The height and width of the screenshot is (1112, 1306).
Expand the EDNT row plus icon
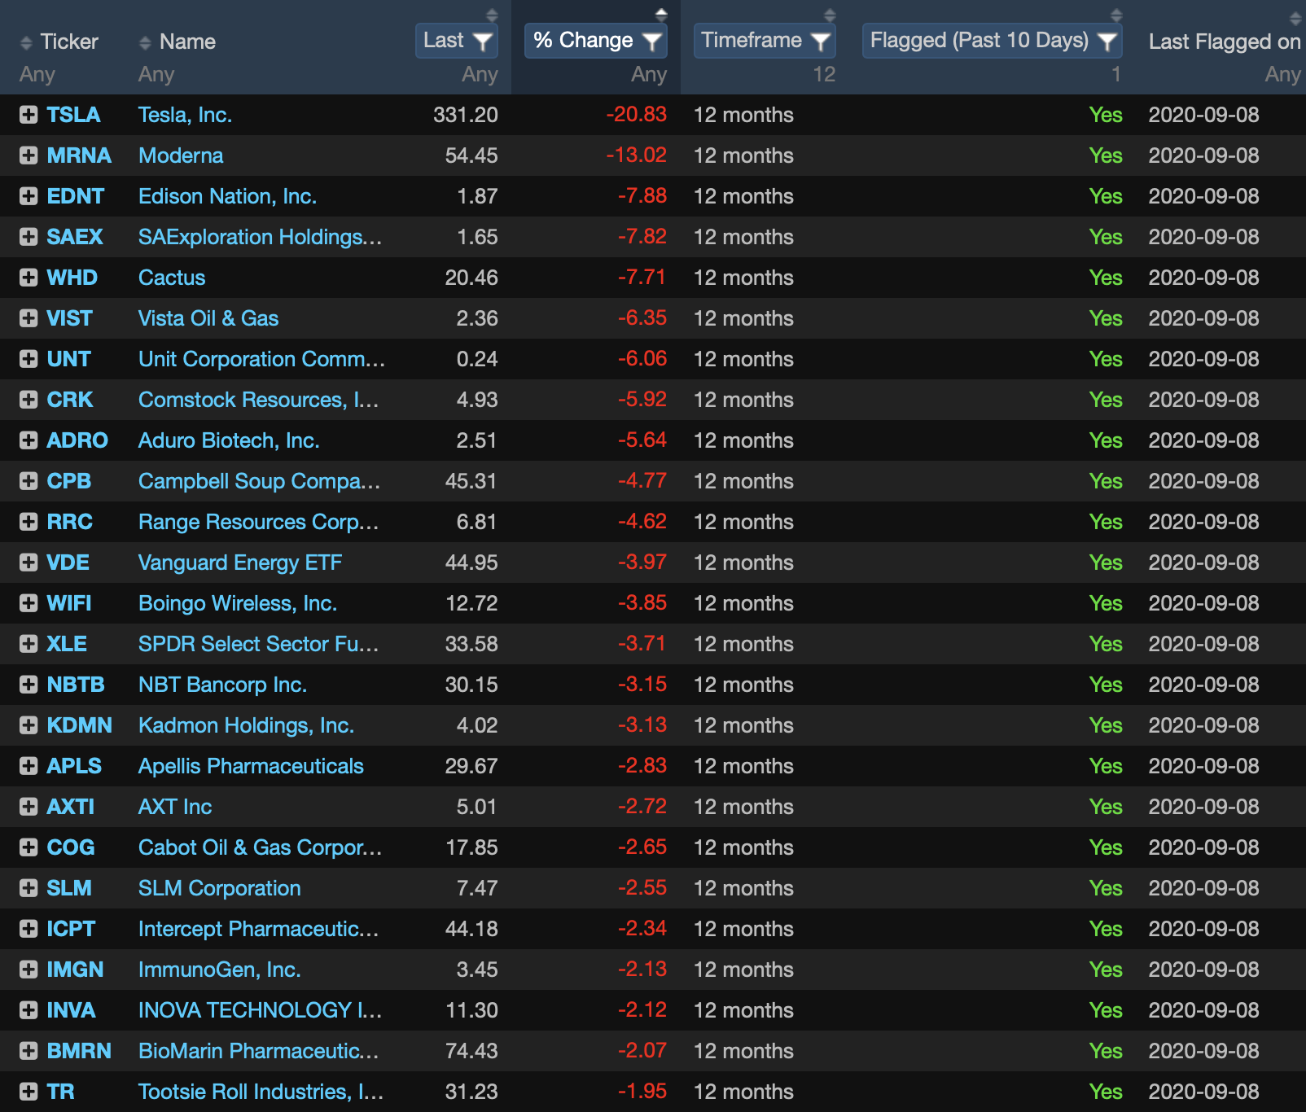28,196
